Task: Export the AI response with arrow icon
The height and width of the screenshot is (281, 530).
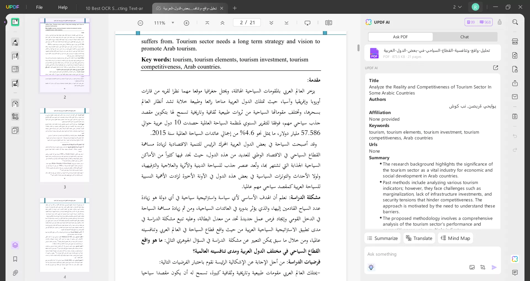Action: pos(495,68)
